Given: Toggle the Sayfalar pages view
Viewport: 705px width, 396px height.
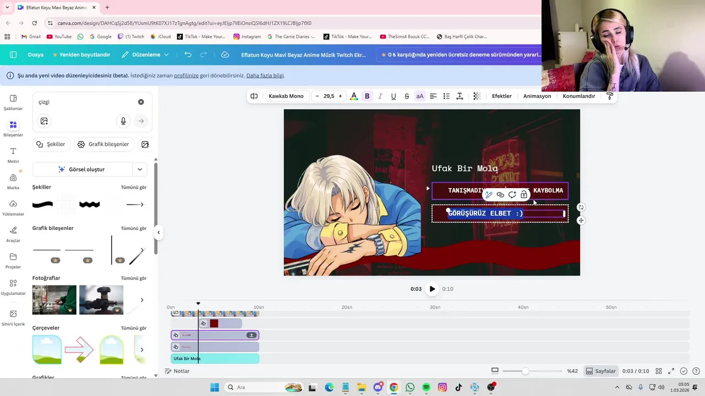Looking at the screenshot, I should tap(601, 371).
